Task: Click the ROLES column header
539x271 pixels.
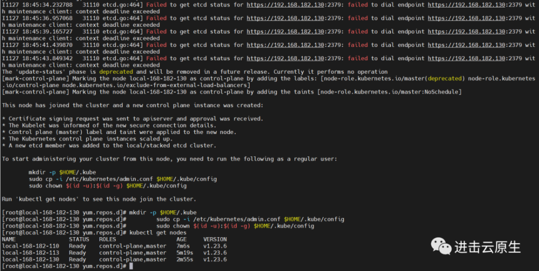Action: (x=108, y=239)
